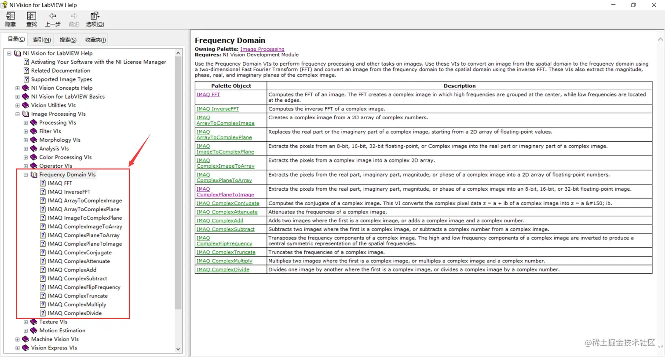Click the book icon beside Morphology VIs
Screen dimensions: 665x357
point(34,140)
